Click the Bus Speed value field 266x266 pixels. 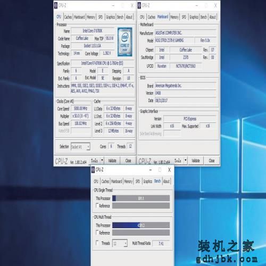(x=80, y=123)
